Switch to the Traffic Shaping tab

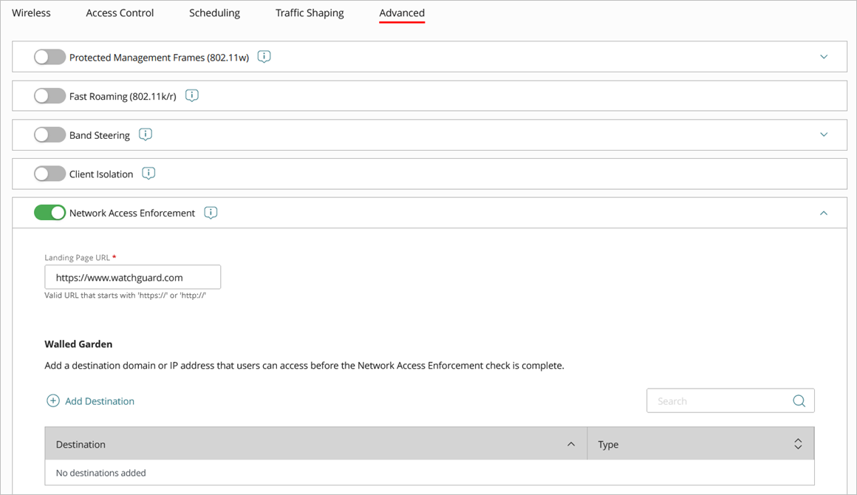[310, 13]
